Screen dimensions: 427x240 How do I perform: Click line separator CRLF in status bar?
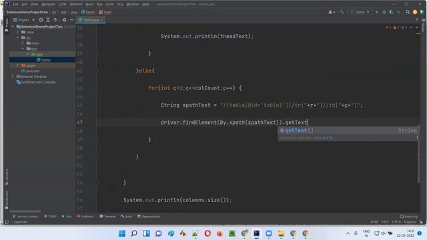(x=384, y=222)
